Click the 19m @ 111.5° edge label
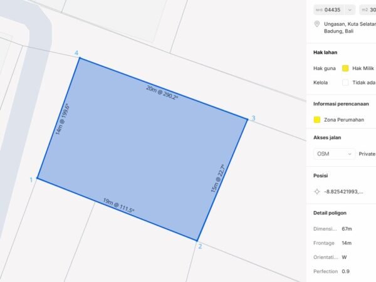This screenshot has height=282, width=376. point(118,206)
